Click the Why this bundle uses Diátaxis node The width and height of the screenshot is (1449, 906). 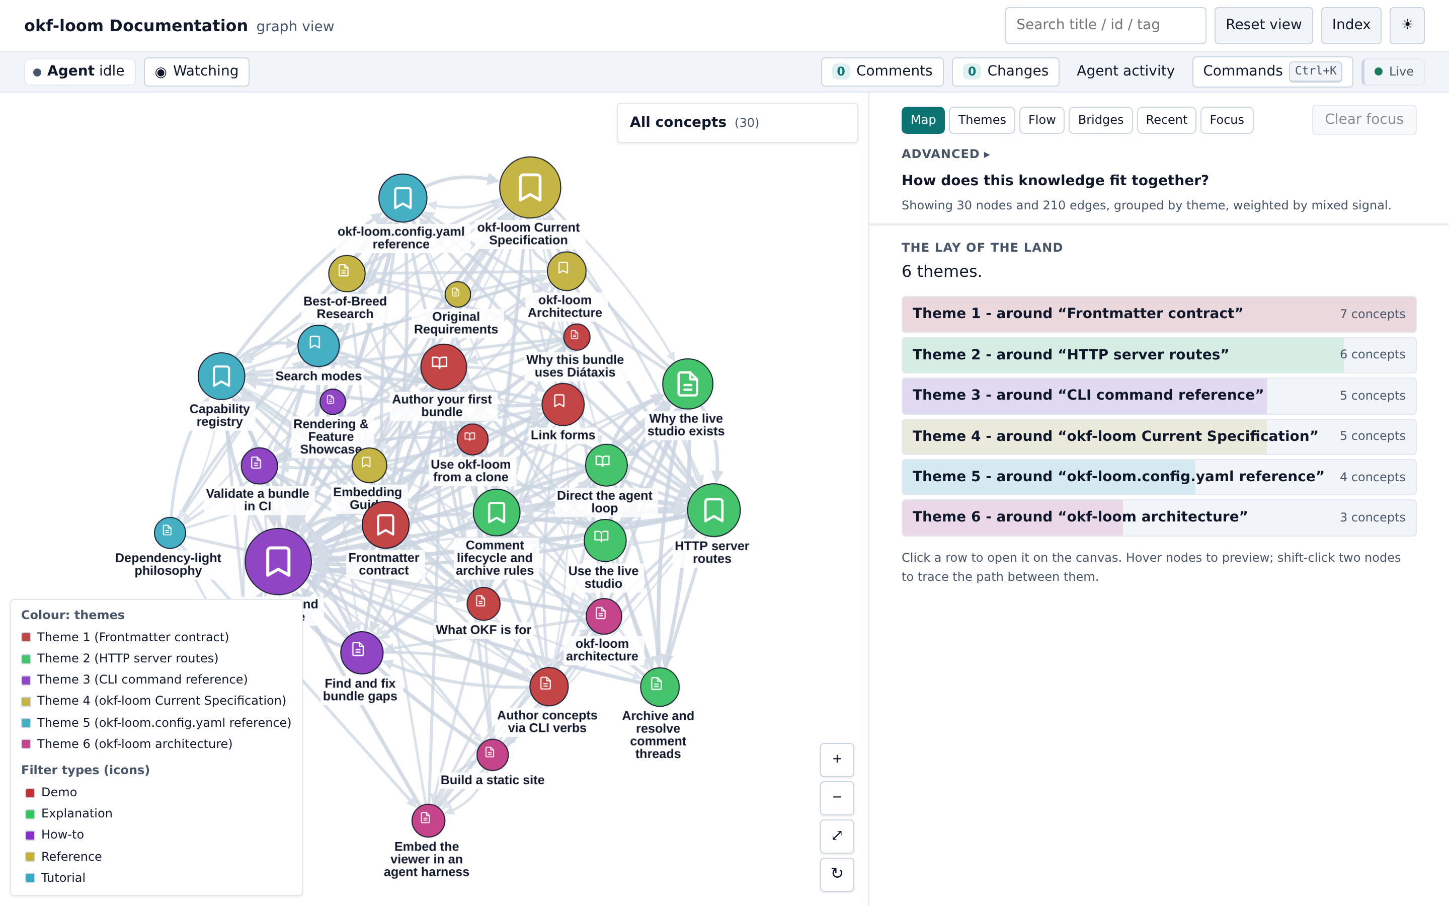click(x=576, y=337)
